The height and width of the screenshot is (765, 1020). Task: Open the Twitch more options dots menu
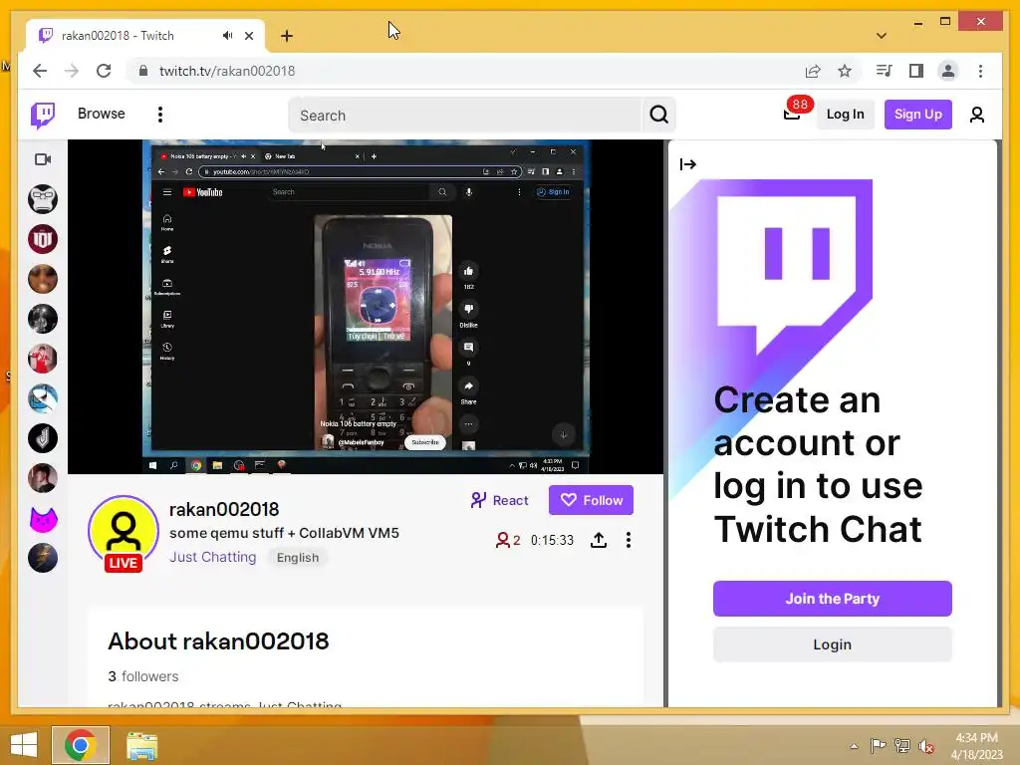[160, 115]
